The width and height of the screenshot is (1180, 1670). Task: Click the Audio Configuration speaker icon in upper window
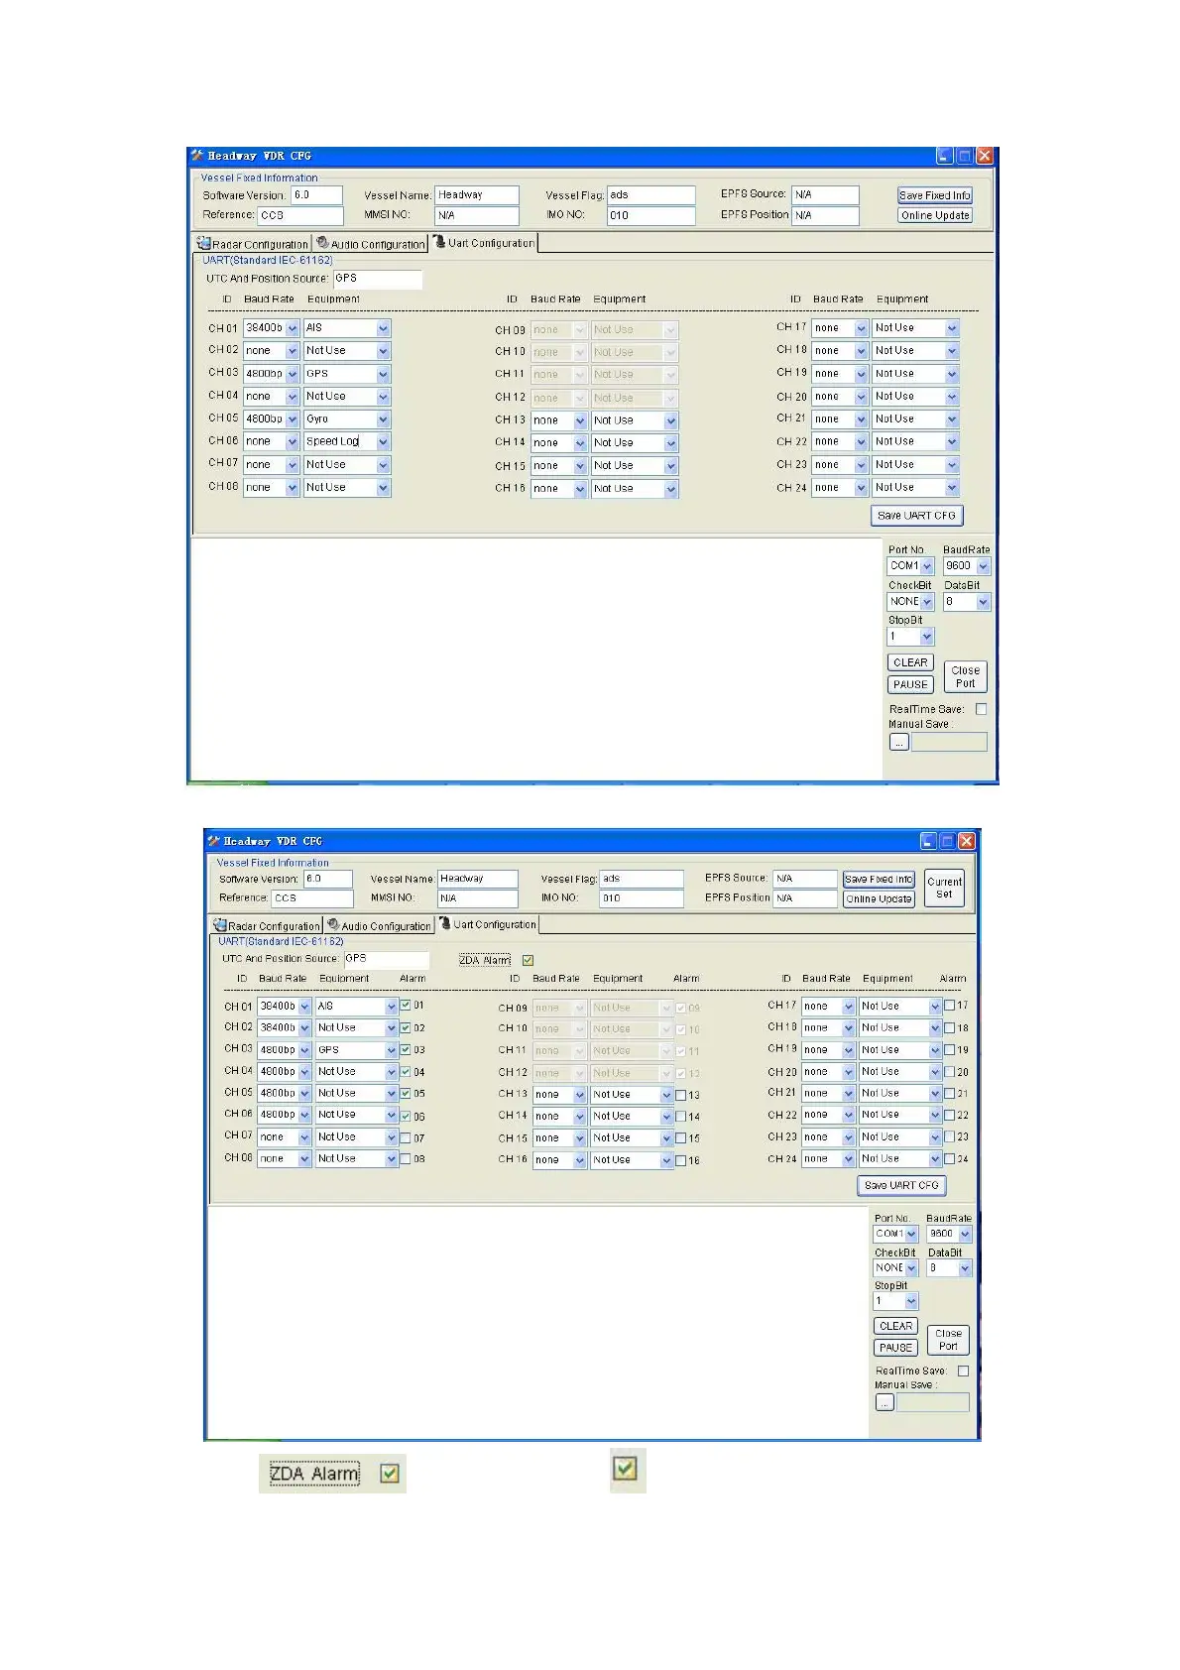pyautogui.click(x=322, y=243)
